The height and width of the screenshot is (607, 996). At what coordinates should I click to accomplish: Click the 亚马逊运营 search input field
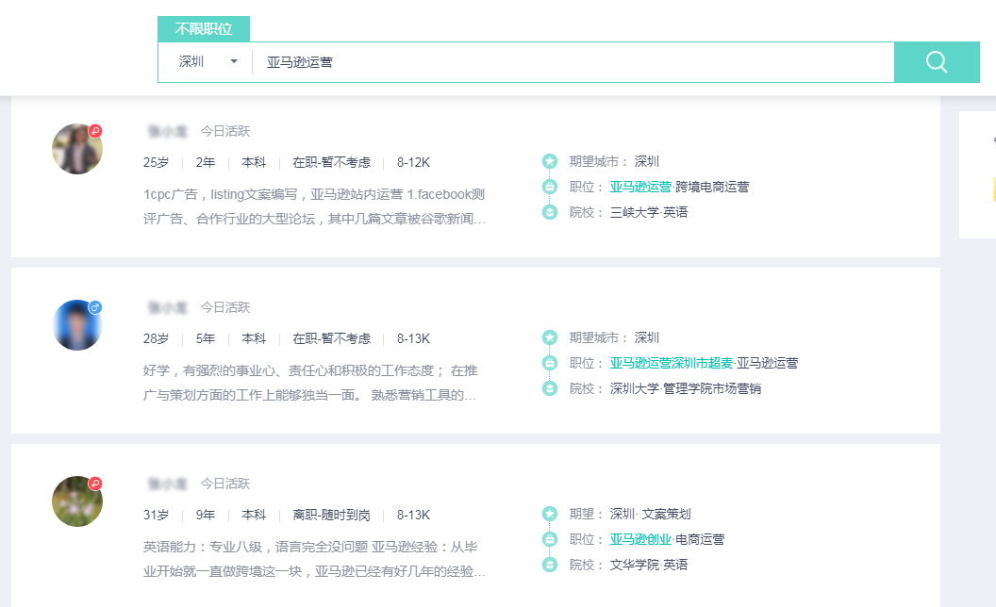566,62
